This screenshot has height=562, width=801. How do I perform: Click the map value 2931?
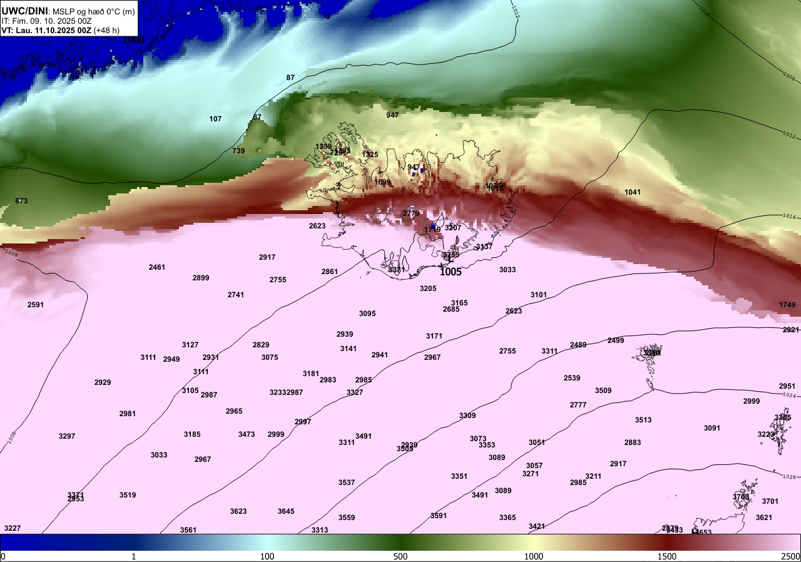(x=211, y=357)
